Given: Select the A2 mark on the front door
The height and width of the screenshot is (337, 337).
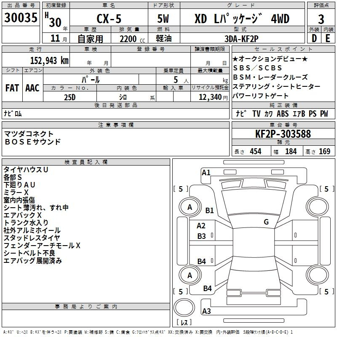Looking at the screenshot, I should click(201, 226).
